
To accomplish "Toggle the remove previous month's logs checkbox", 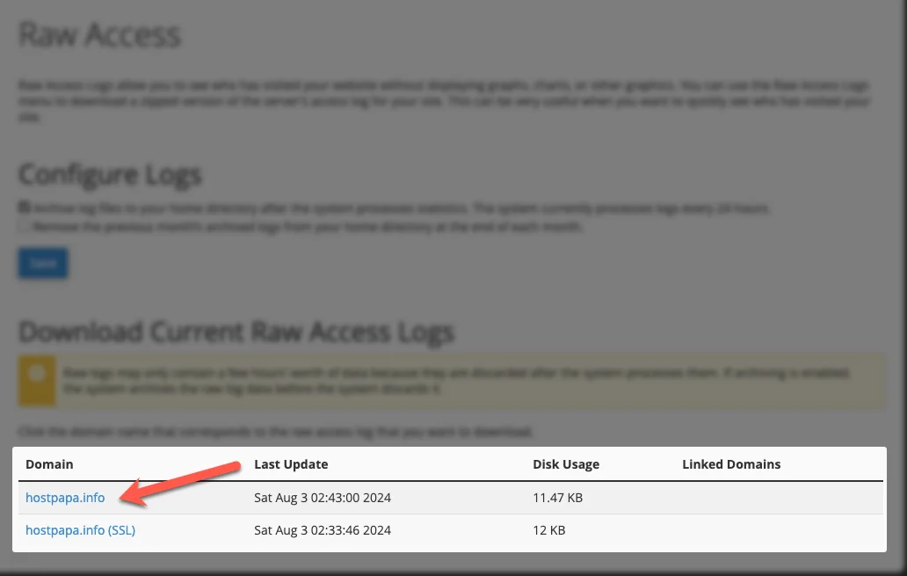I will click(24, 226).
